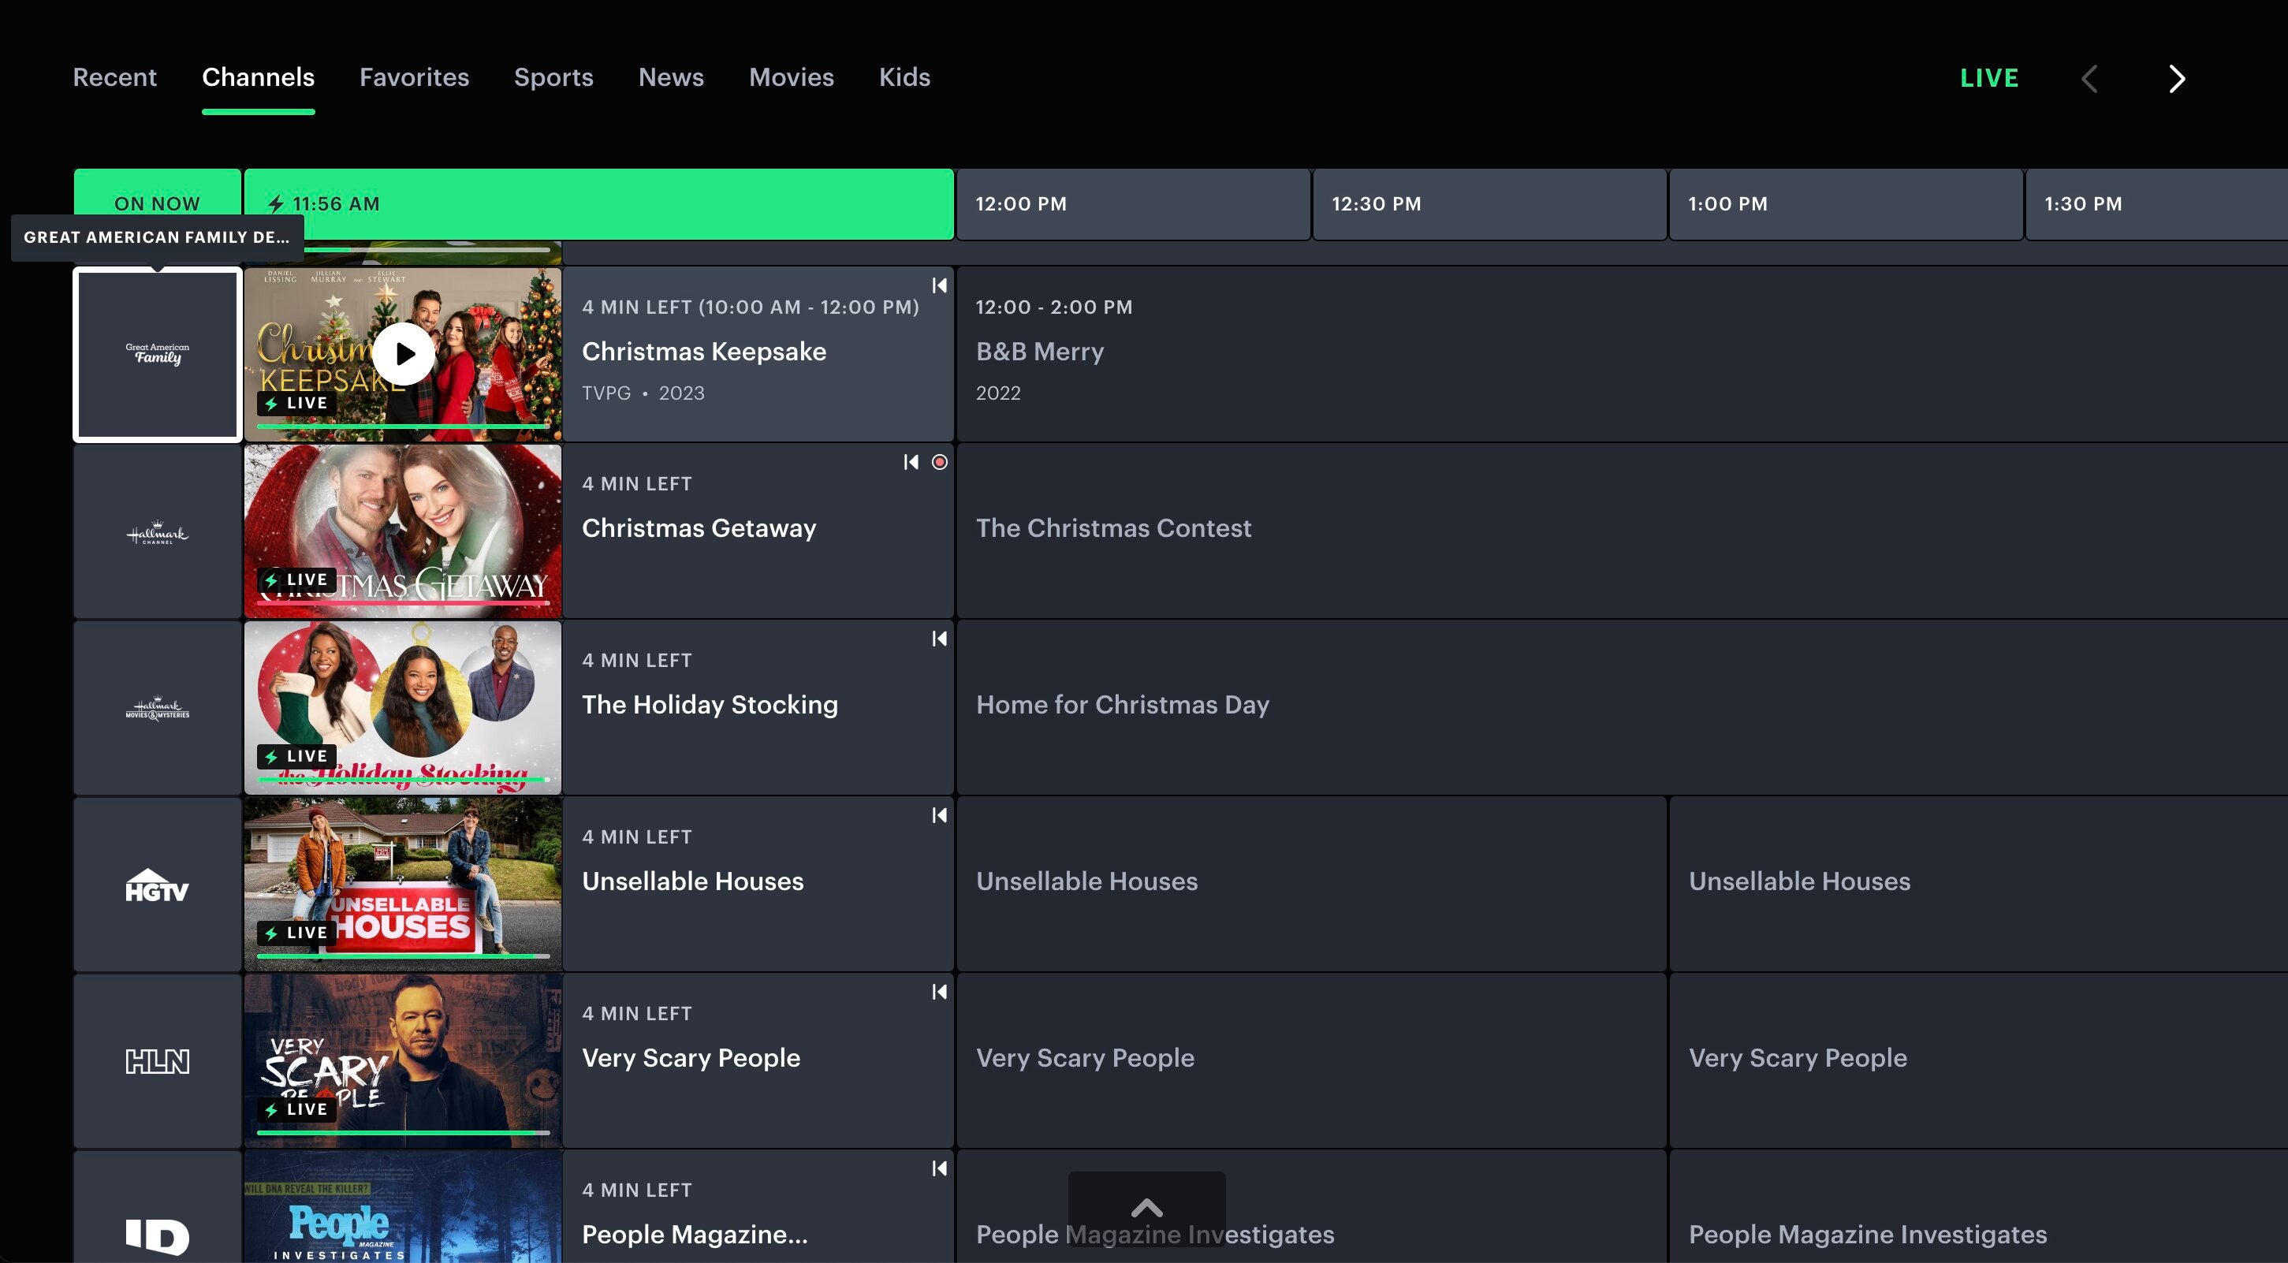
Task: Restart Christmas Keepsake from the beginning icon
Action: (x=940, y=285)
